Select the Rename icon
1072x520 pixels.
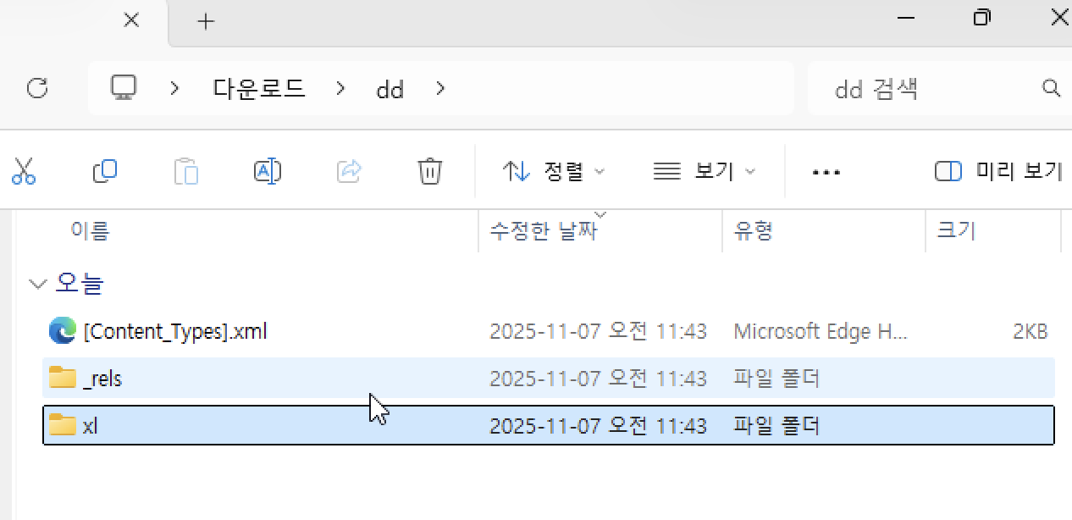tap(267, 171)
